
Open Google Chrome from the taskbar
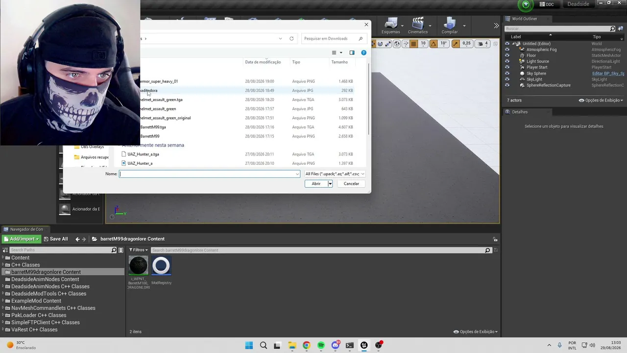(306, 345)
